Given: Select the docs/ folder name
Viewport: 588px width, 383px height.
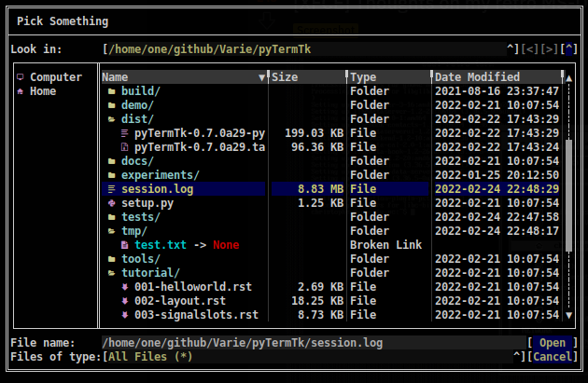Looking at the screenshot, I should coord(137,161).
